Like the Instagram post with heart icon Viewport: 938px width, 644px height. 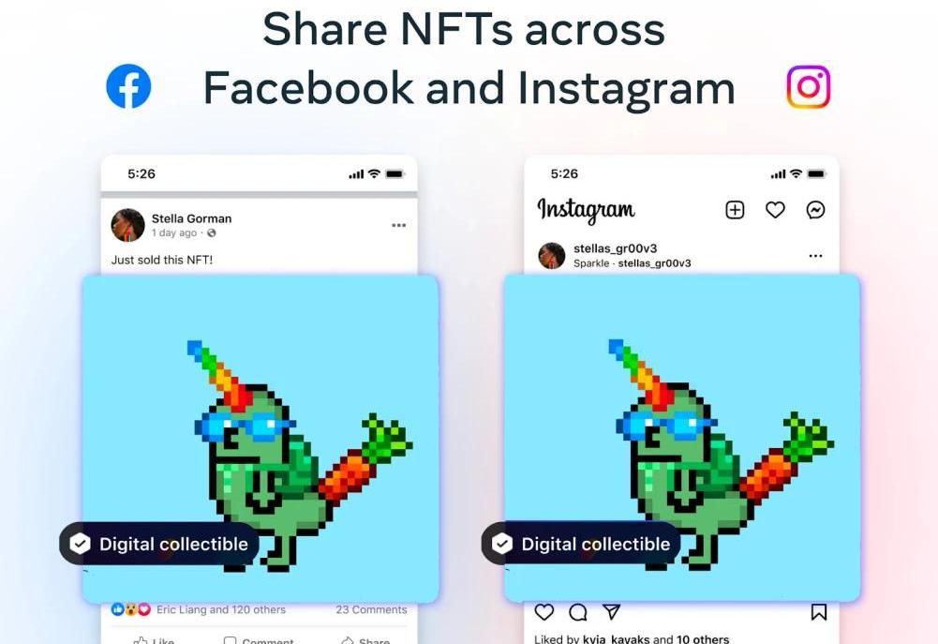coord(543,612)
